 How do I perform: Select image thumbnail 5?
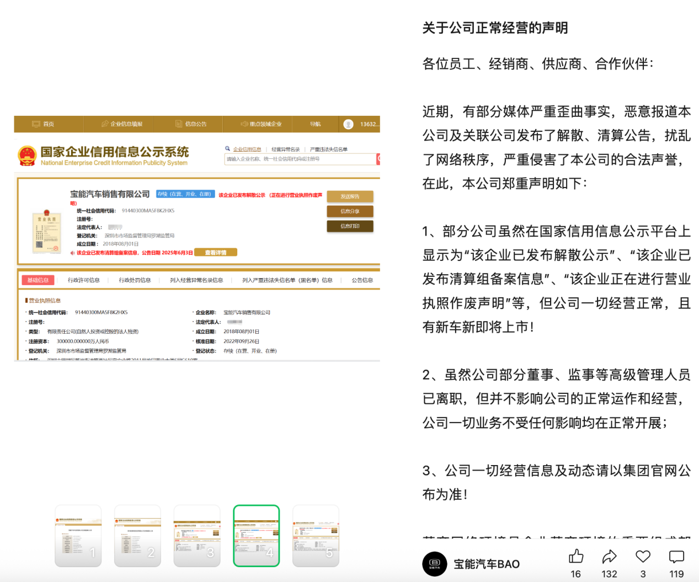316,536
